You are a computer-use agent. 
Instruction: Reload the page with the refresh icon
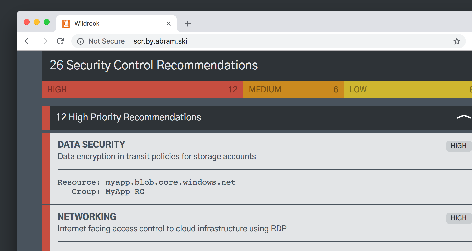(x=61, y=41)
